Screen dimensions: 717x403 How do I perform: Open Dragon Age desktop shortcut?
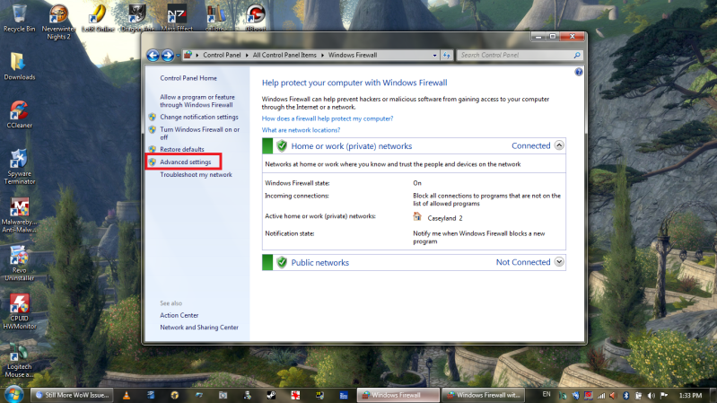point(137,18)
